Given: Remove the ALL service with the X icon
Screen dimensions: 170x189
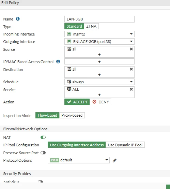Looking at the screenshot, I should click(131, 89).
